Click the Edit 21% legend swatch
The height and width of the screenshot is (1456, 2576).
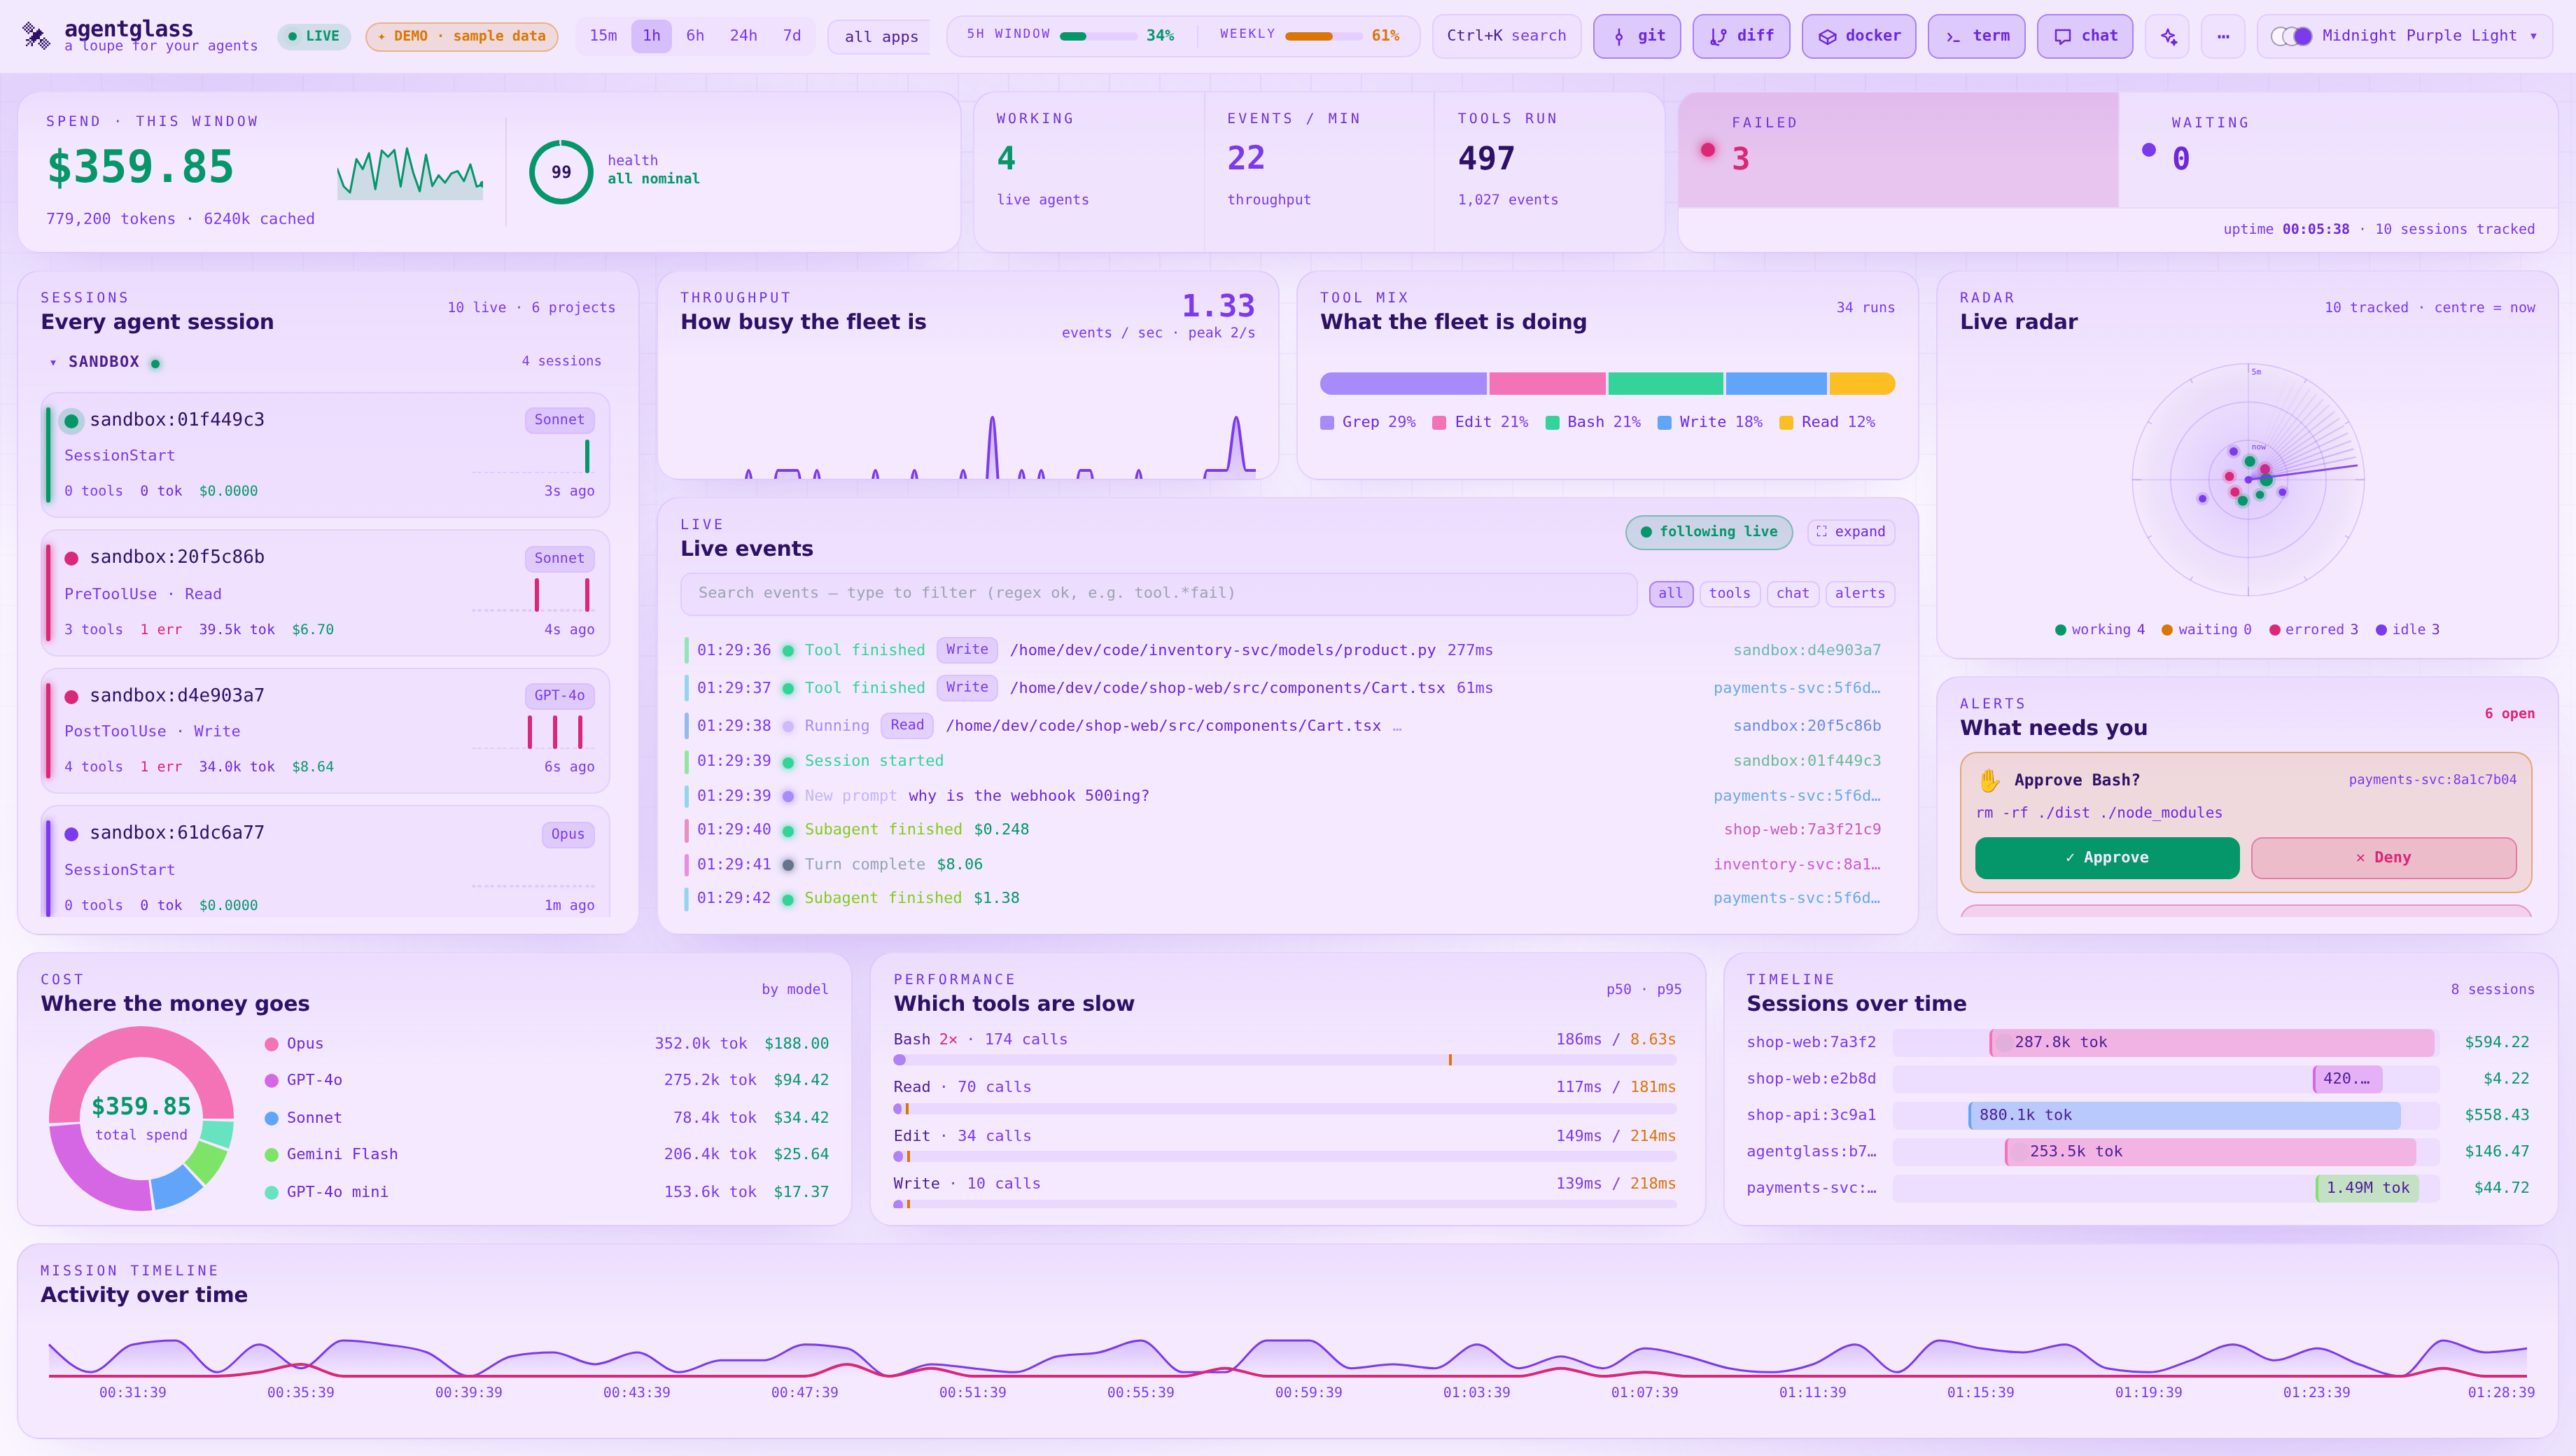1439,423
